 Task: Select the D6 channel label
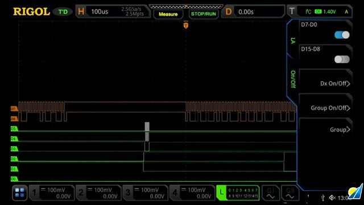pyautogui.click(x=14, y=119)
